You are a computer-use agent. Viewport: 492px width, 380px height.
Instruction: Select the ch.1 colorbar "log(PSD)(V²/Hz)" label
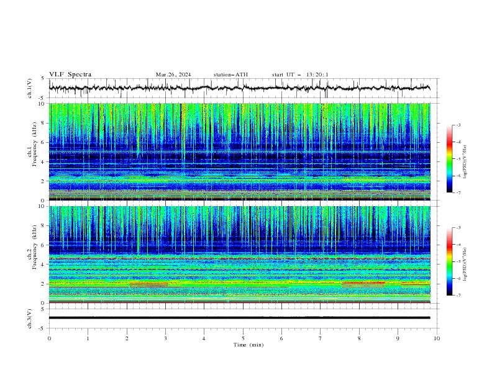[x=465, y=162]
